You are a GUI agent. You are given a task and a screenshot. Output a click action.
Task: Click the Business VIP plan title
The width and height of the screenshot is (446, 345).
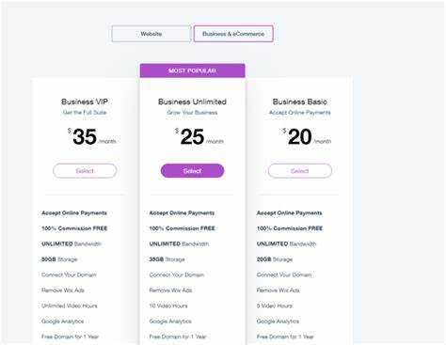coord(85,102)
